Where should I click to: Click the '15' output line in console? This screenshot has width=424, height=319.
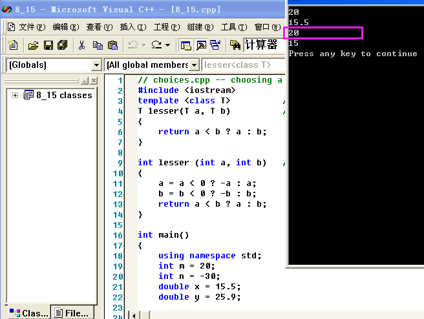point(293,43)
